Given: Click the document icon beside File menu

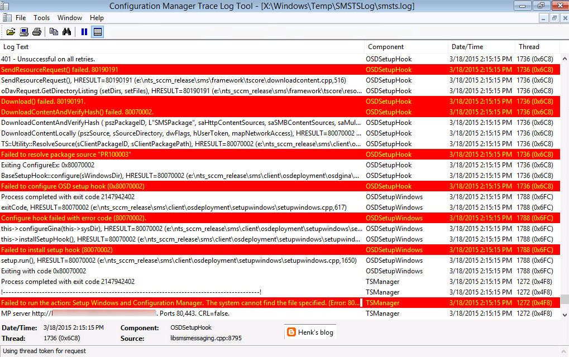Looking at the screenshot, I should [x=7, y=17].
